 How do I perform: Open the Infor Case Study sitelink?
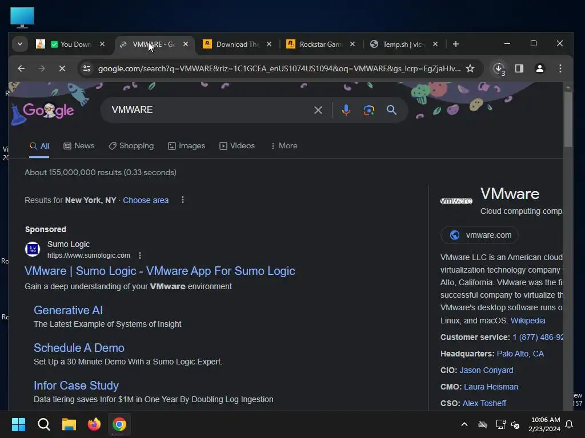point(76,386)
